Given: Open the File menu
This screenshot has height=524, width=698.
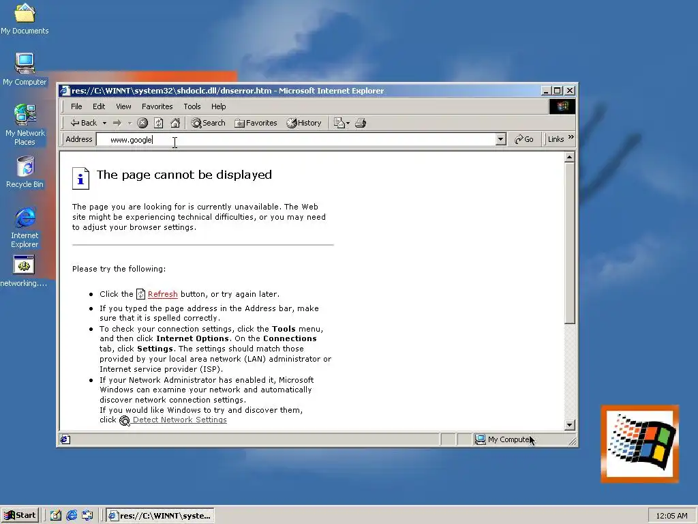Looking at the screenshot, I should point(76,106).
